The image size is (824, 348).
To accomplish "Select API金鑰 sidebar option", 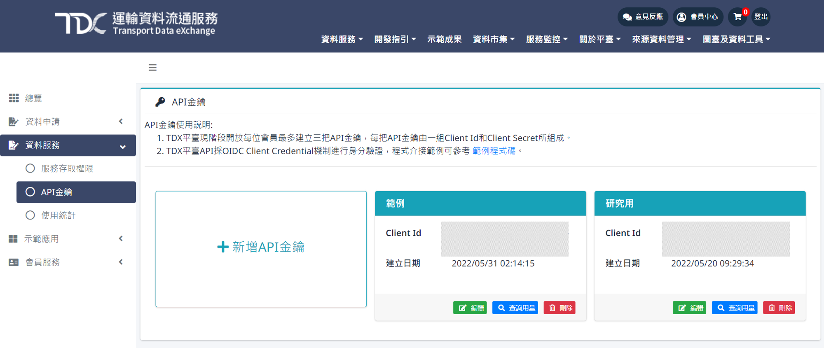I will click(x=56, y=192).
